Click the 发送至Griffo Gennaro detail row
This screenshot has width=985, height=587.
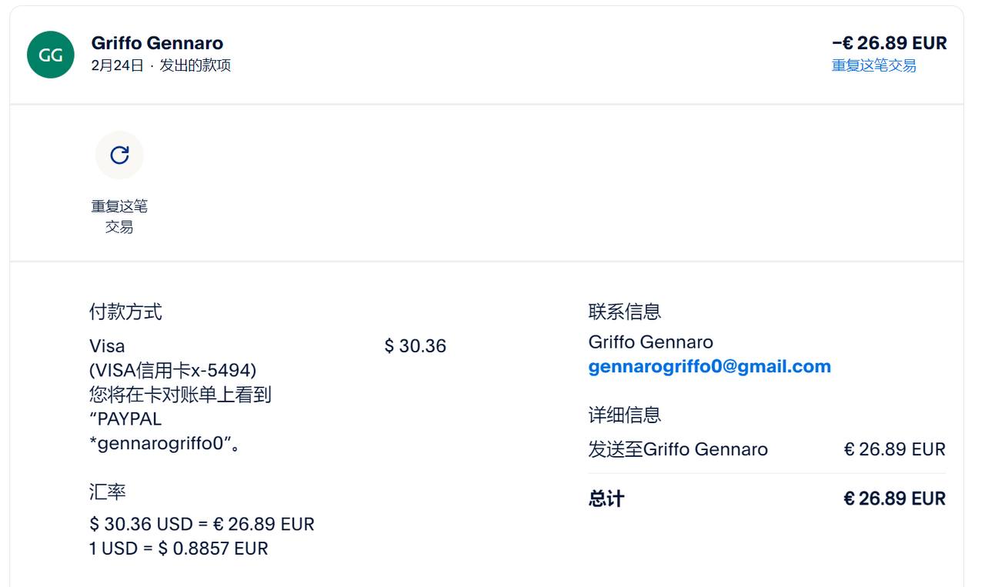tap(677, 449)
